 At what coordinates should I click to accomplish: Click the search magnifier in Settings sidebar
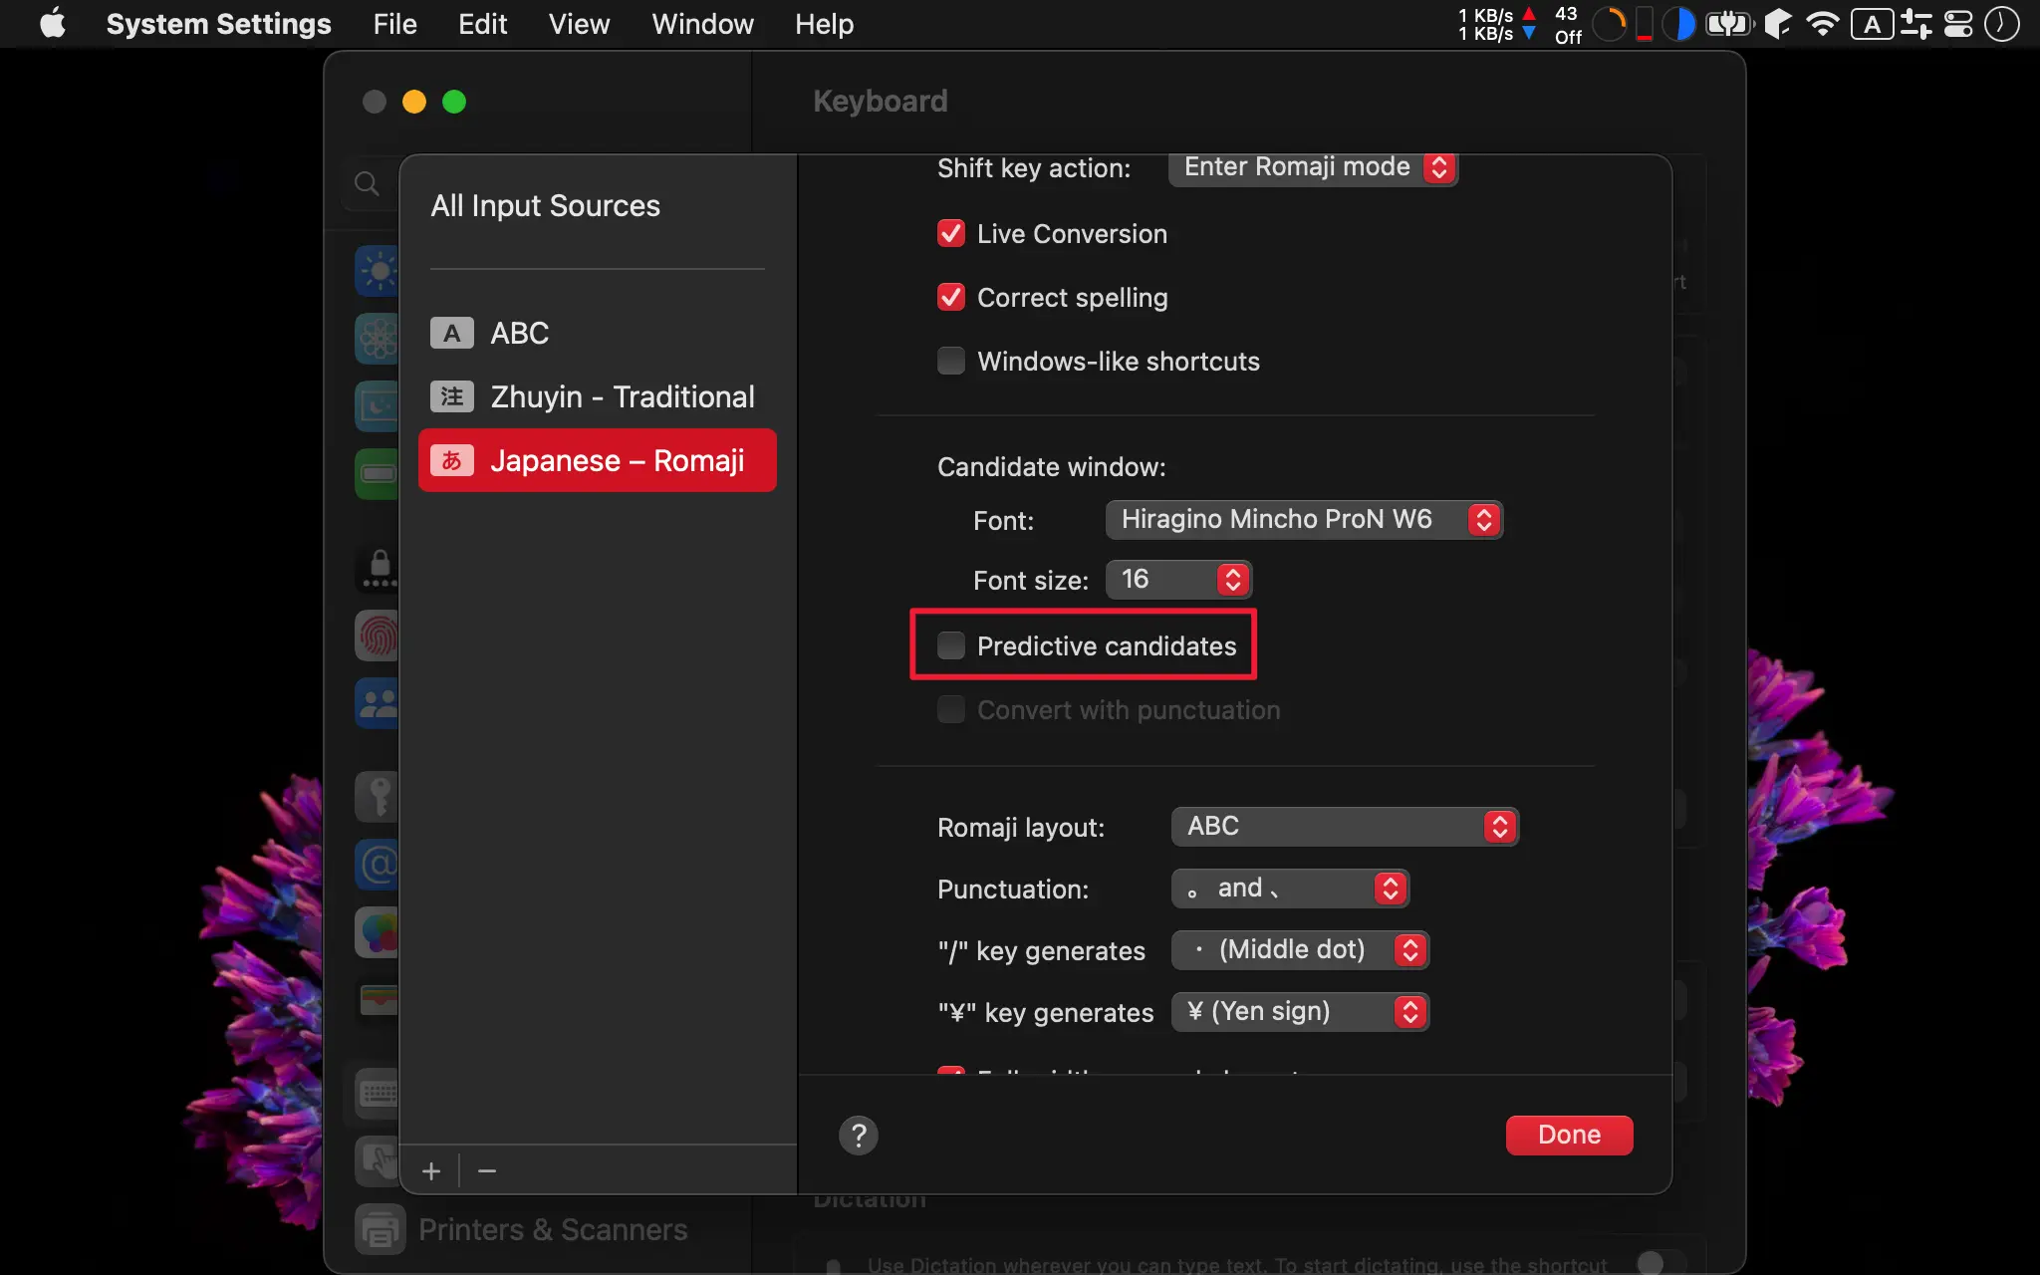click(367, 183)
